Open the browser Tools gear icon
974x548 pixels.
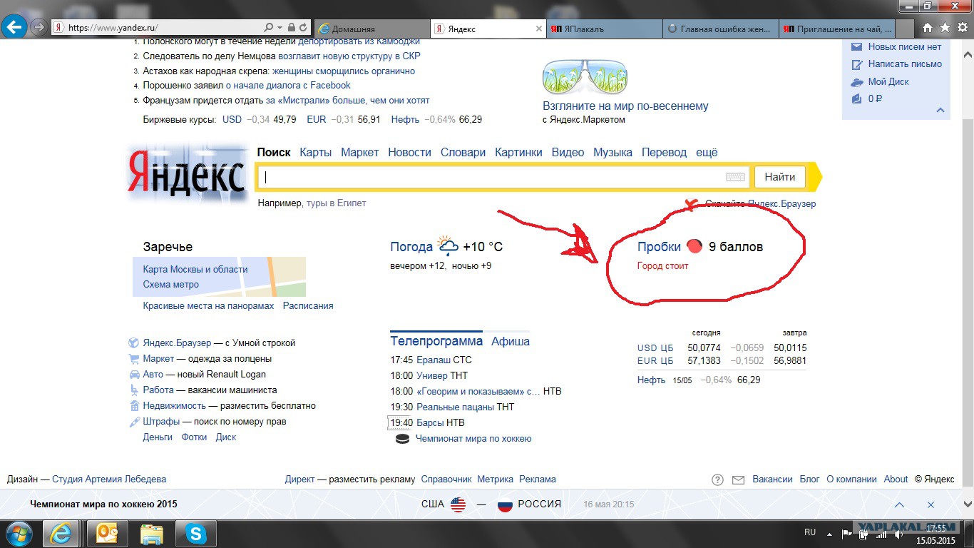pyautogui.click(x=961, y=28)
